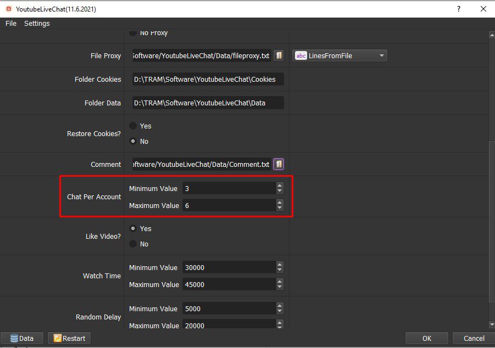Open file browser for File Proxy path

click(279, 55)
